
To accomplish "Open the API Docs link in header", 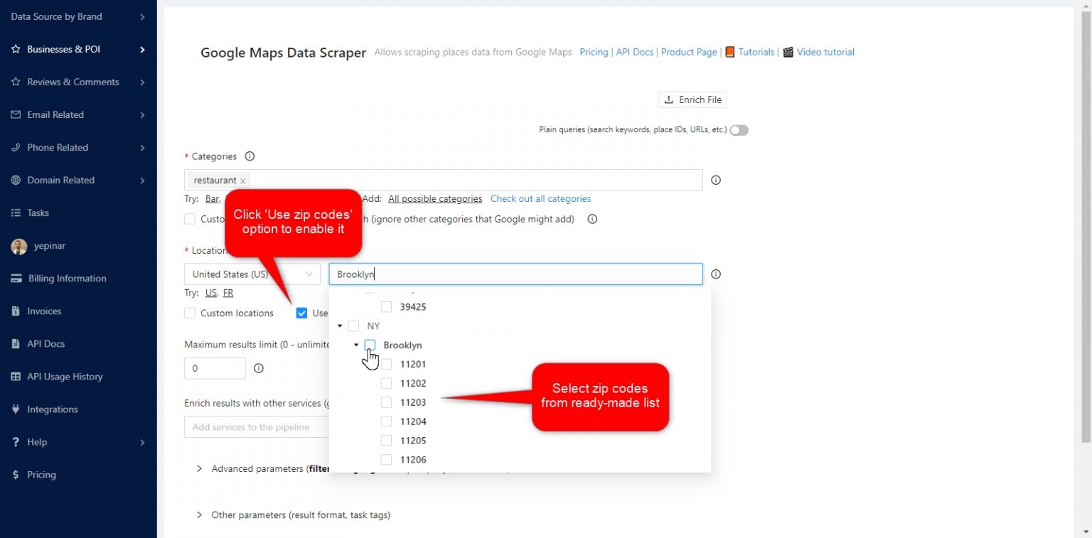I will point(634,52).
